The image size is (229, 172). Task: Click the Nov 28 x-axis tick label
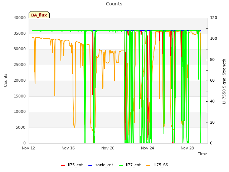click(x=187, y=148)
